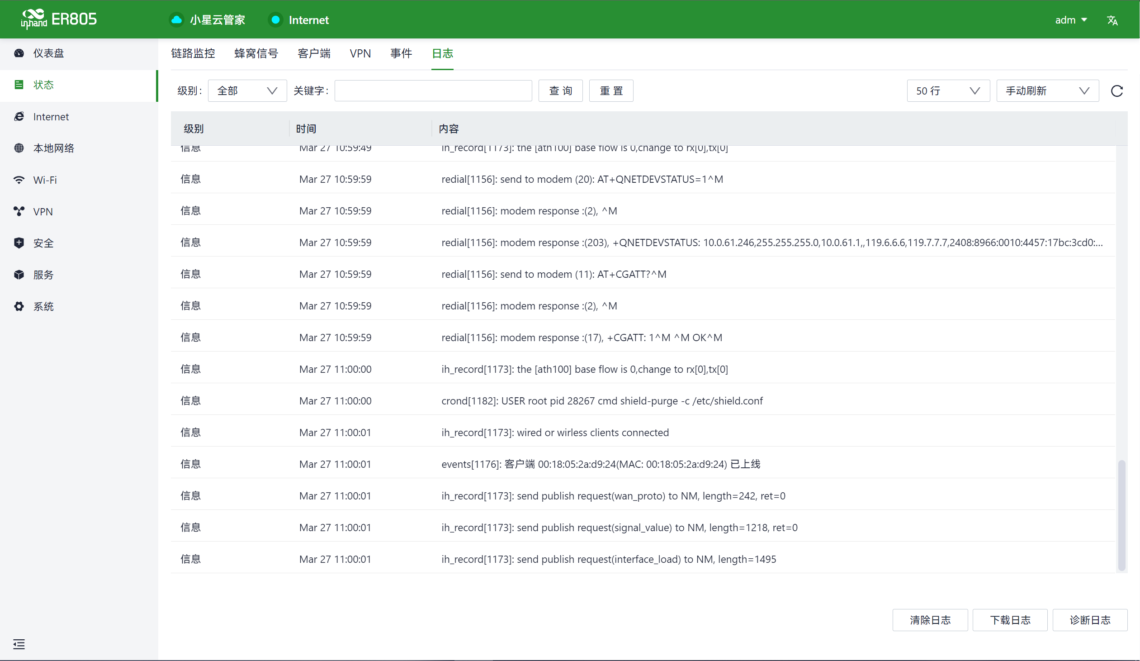
Task: Click the Wi-Fi signal icon in the sidebar
Action: point(19,180)
